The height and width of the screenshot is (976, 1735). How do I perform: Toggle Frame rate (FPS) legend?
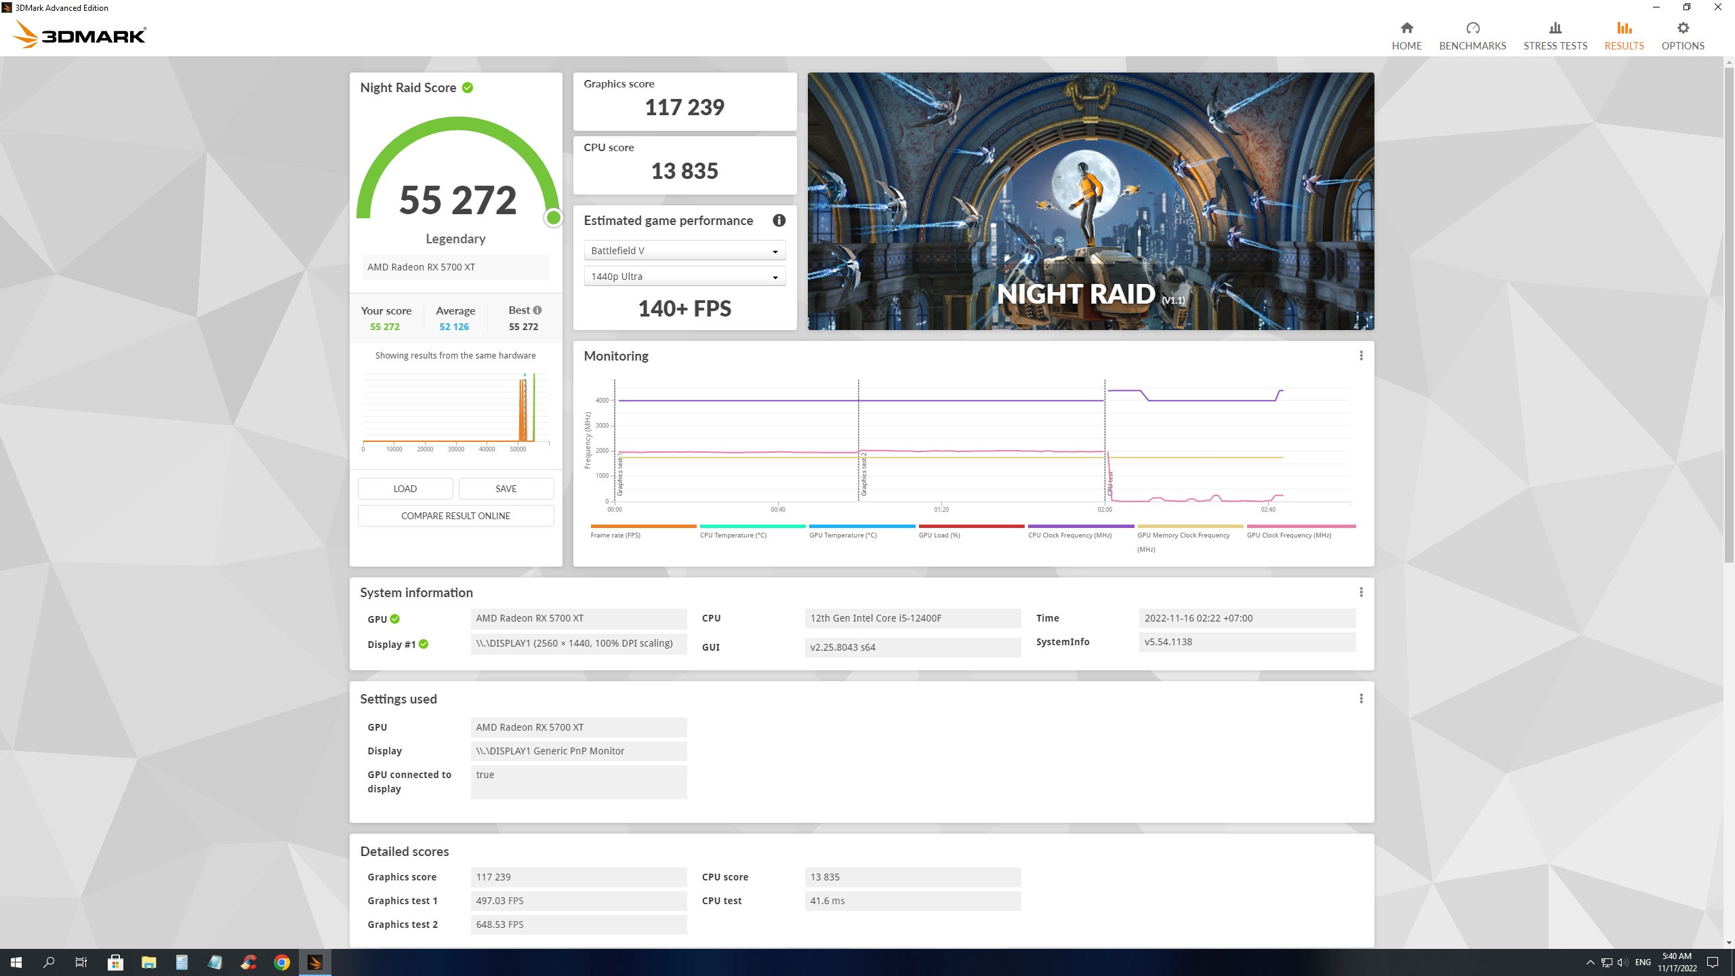coord(642,531)
